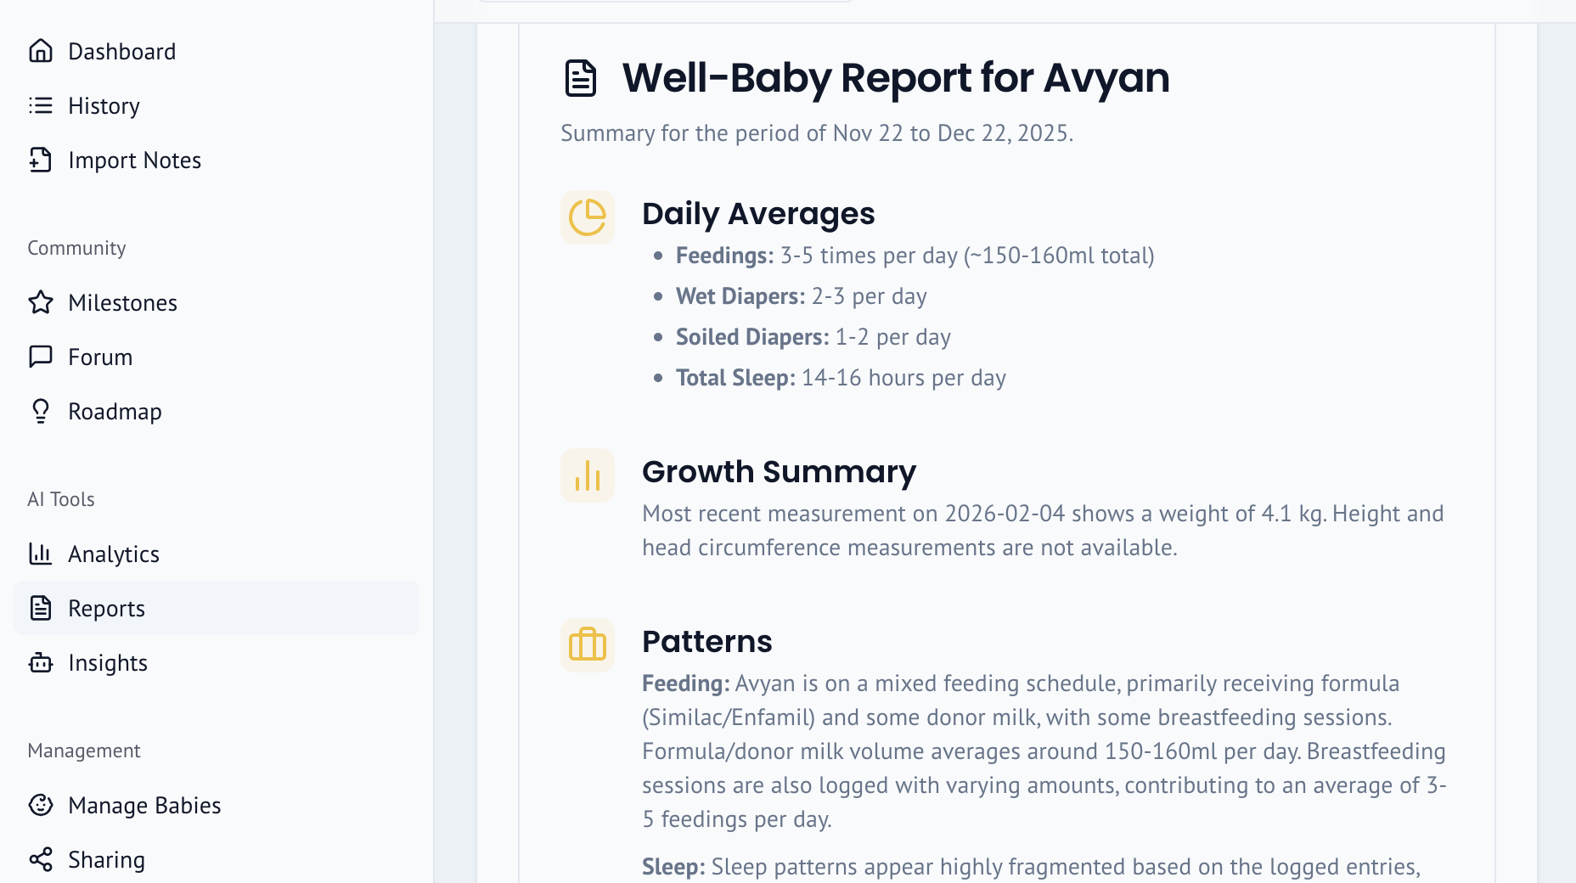Image resolution: width=1576 pixels, height=883 pixels.
Task: Open Sharing via the share icon
Action: pos(41,859)
